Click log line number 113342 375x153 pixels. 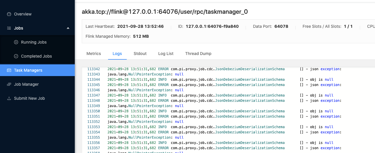point(93,69)
